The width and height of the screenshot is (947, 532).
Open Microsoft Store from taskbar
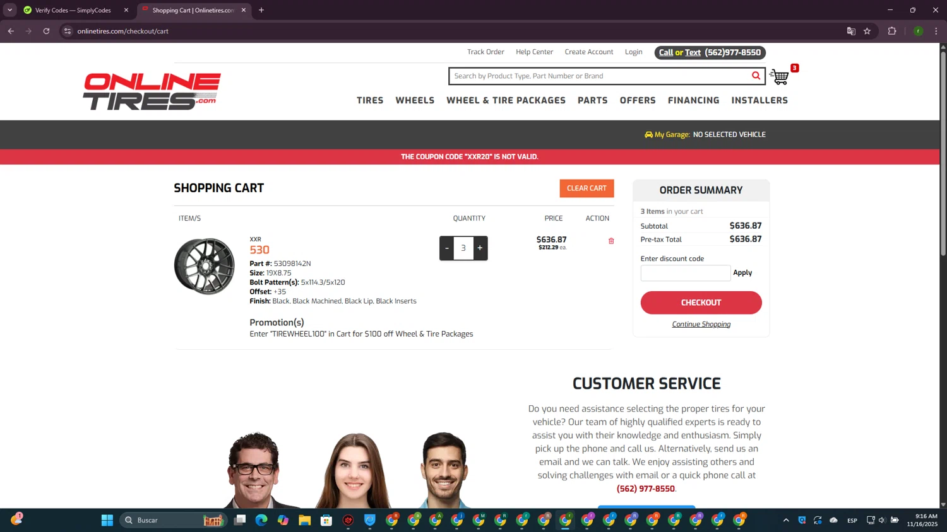coord(326,520)
